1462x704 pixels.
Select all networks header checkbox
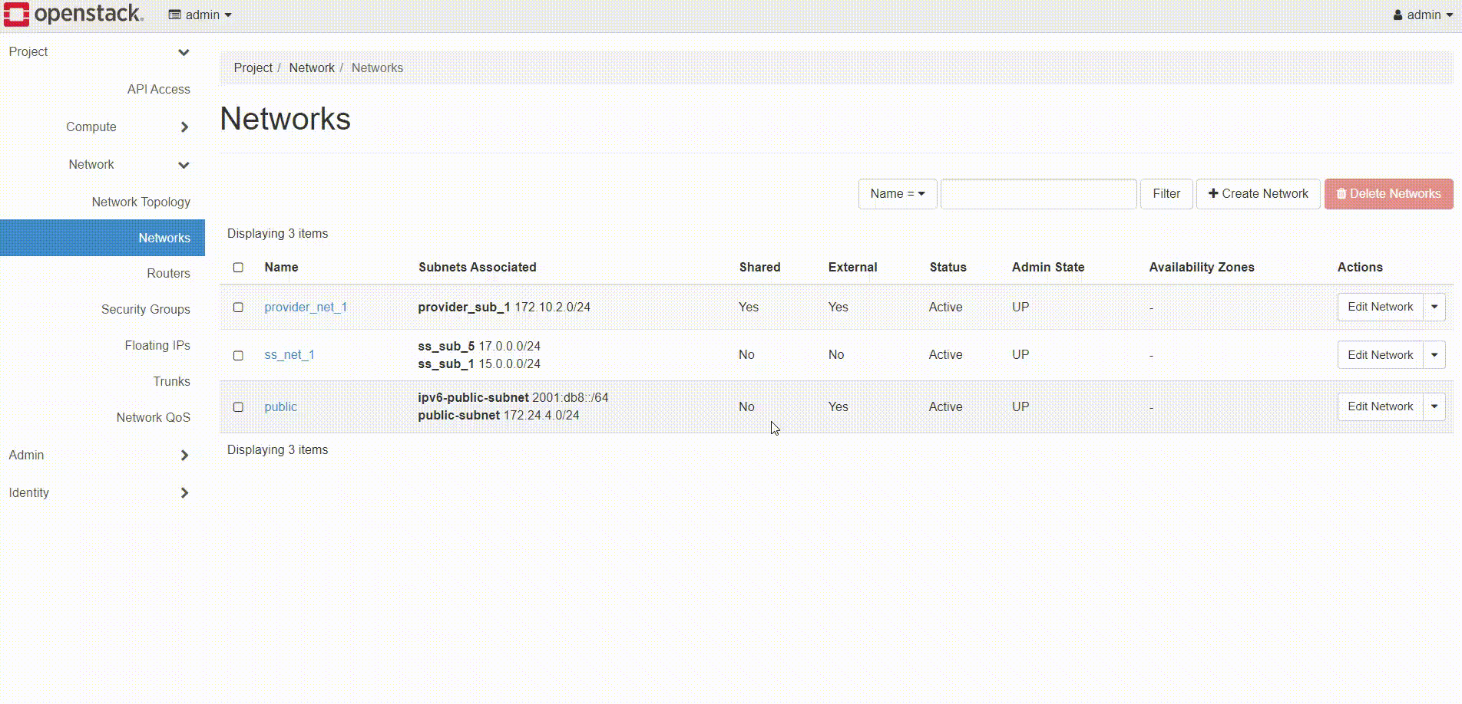click(x=238, y=268)
